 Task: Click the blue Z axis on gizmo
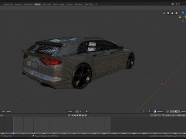[x=183, y=12]
